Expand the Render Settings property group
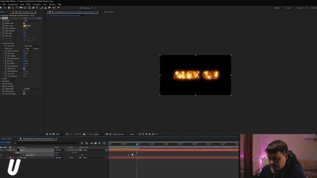The image size is (317, 178). [x=1, y=86]
